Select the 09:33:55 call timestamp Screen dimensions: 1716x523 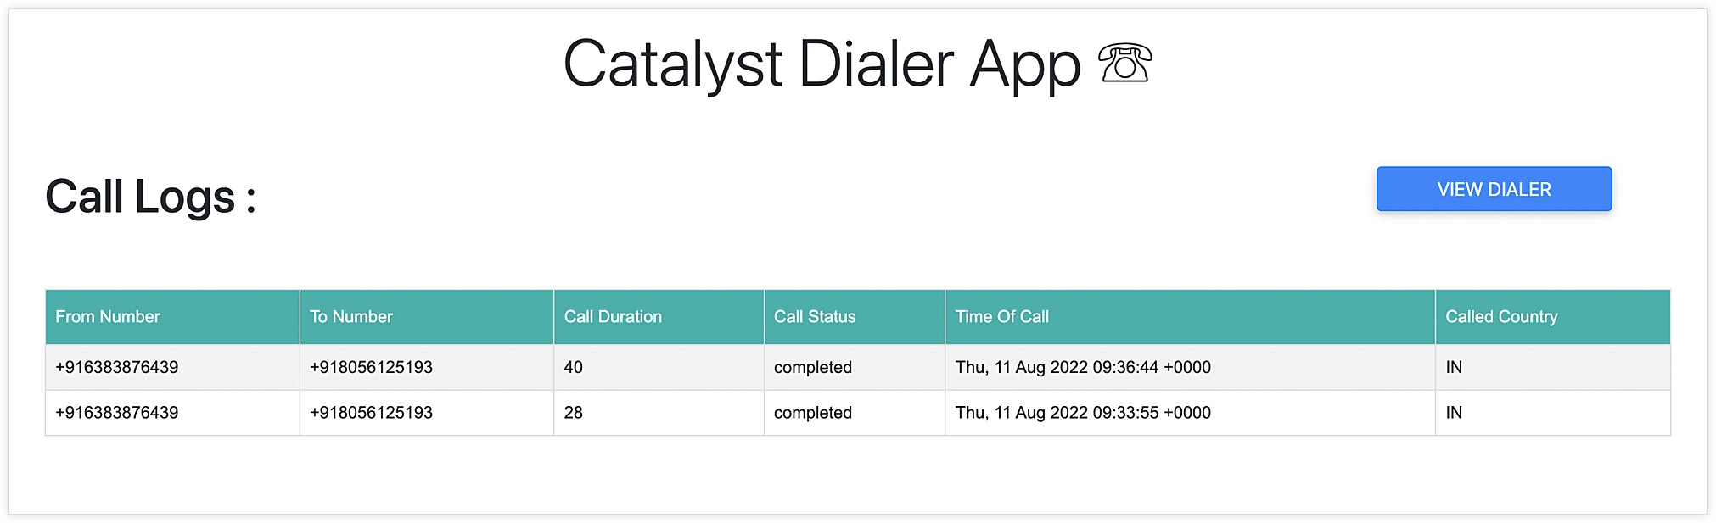1083,413
